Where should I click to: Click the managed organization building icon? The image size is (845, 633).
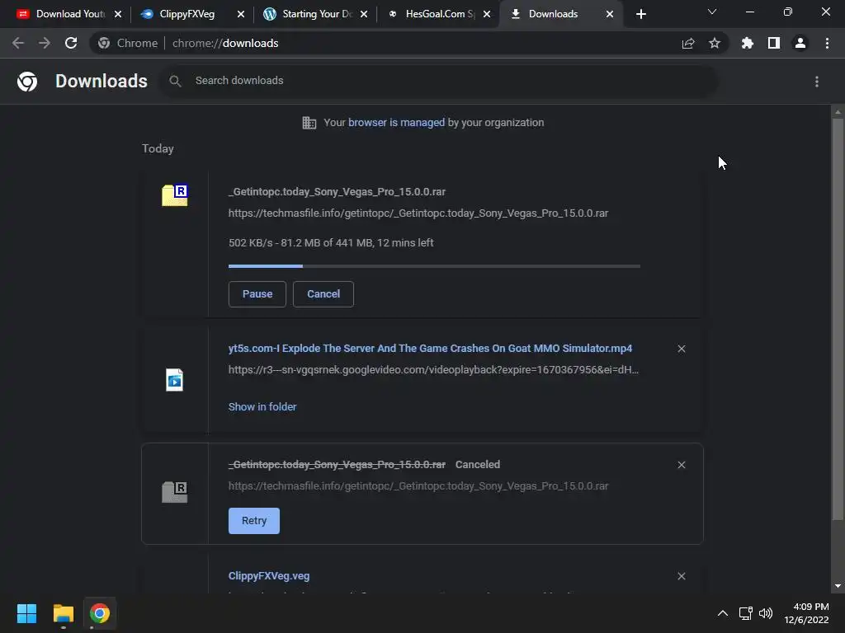(309, 123)
